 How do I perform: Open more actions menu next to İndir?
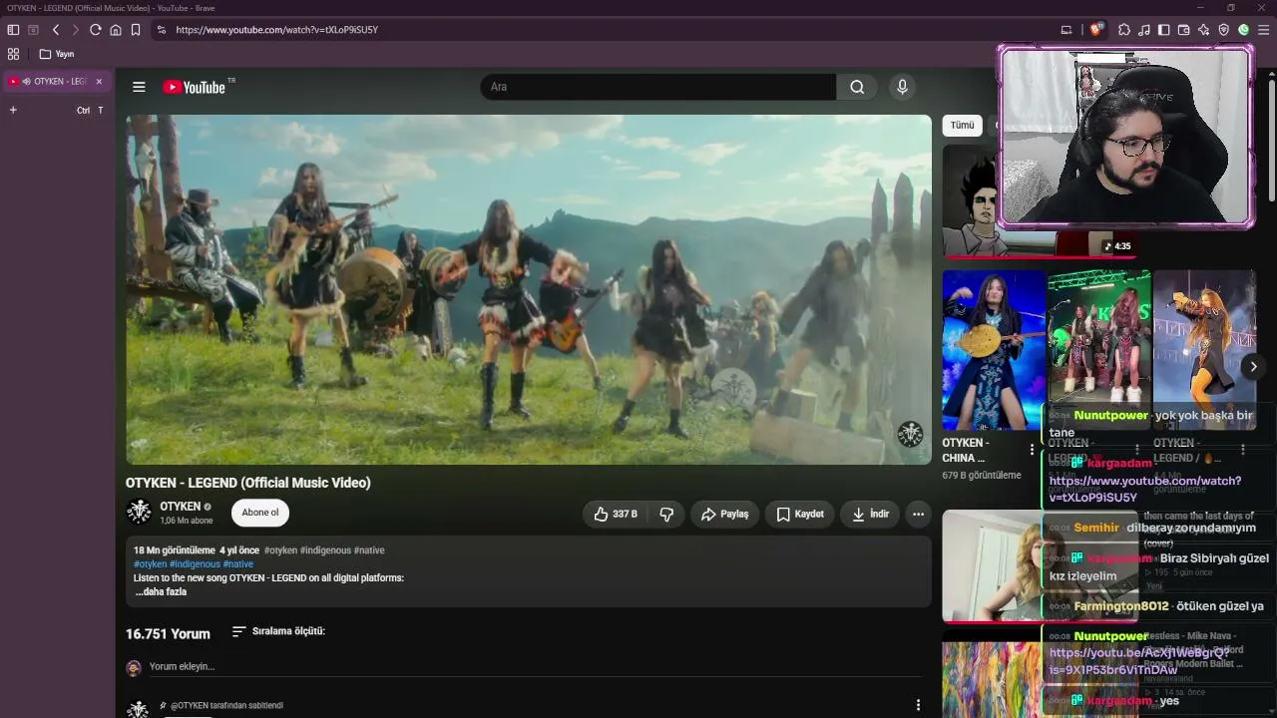(x=918, y=515)
